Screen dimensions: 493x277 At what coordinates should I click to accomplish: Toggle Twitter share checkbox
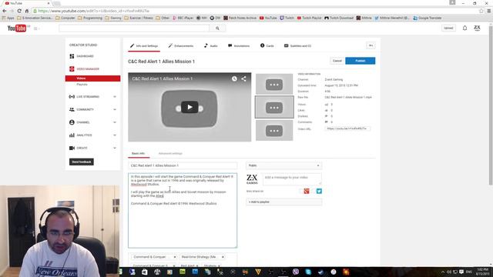[314, 192]
